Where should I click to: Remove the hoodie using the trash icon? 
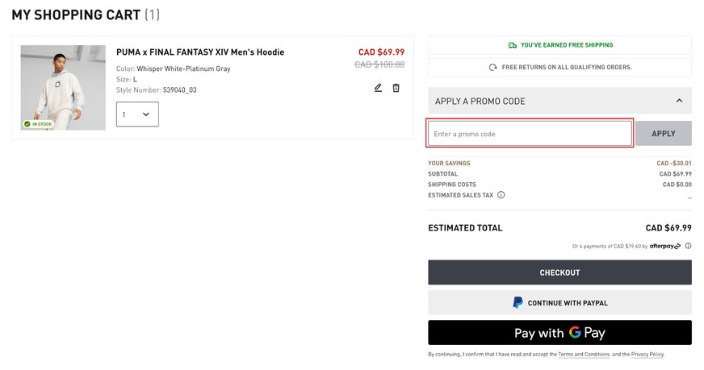coord(396,88)
